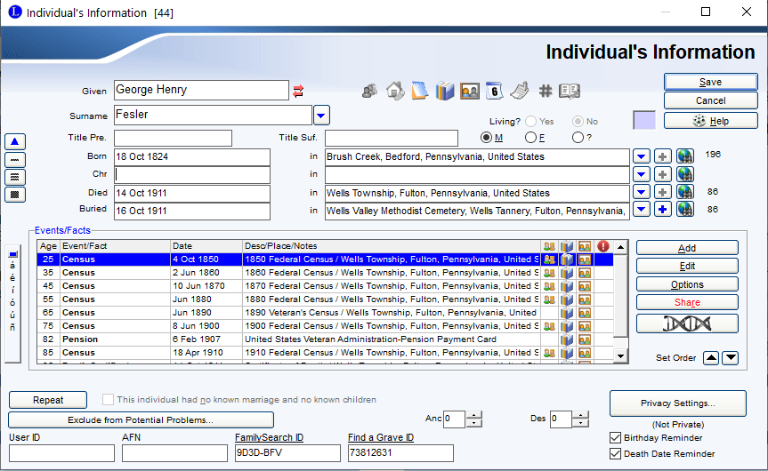The image size is (768, 471).
Task: Open Privacy Settings
Action: coord(680,403)
